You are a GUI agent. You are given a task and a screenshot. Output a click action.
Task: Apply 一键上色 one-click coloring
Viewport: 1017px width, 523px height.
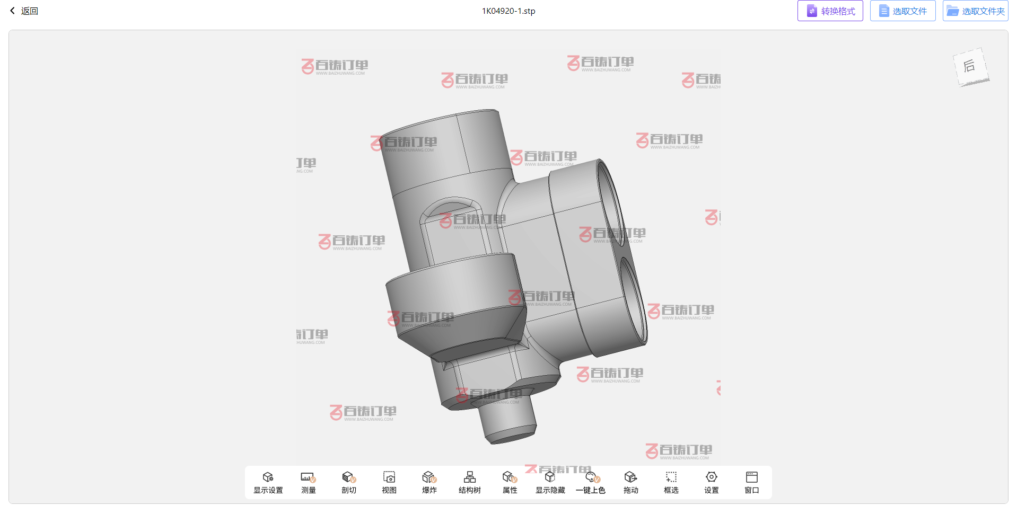pyautogui.click(x=591, y=482)
